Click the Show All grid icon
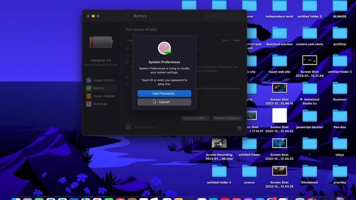Viewport: 356px width, 200px height. tap(127, 16)
